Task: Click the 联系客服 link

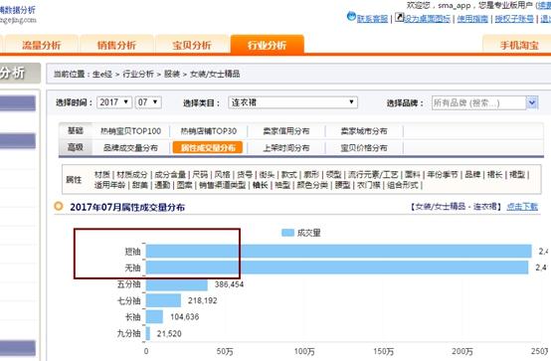Action: [373, 19]
